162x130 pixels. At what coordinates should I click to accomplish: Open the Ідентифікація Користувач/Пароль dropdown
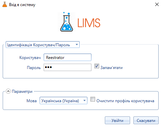click(x=43, y=45)
